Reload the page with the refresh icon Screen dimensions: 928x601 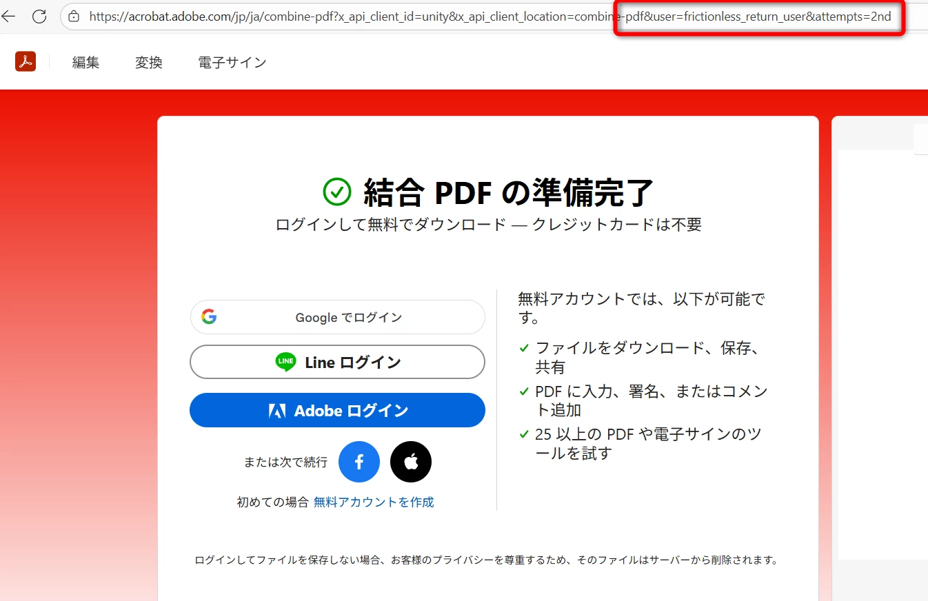(x=39, y=16)
